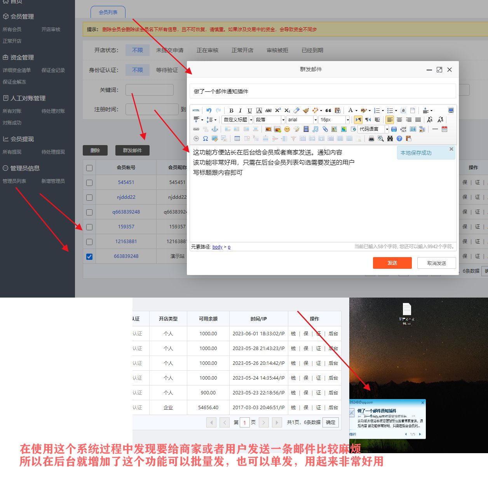Check the row for member 663839248
Viewport: 488px width, 480px height.
coord(89,256)
